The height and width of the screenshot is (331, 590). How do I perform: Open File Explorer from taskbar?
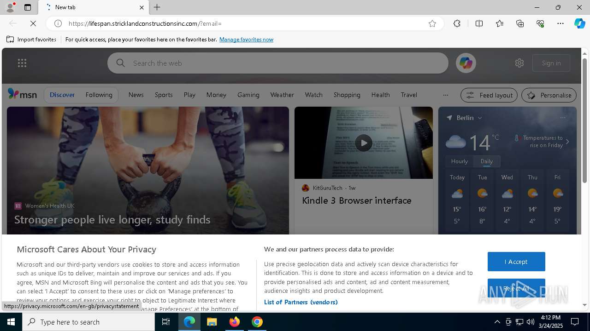coord(212,322)
